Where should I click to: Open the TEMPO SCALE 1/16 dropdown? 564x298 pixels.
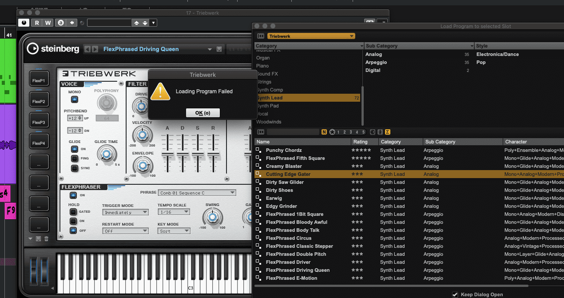coord(174,212)
